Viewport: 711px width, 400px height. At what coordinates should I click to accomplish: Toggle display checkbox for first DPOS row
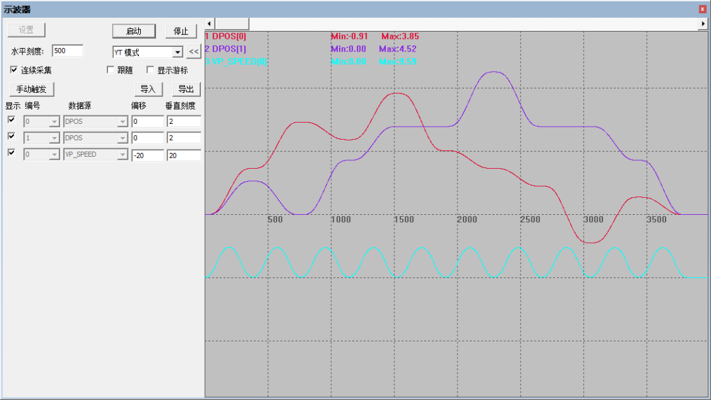click(12, 120)
